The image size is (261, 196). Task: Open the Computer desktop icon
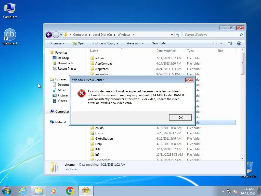point(10,10)
